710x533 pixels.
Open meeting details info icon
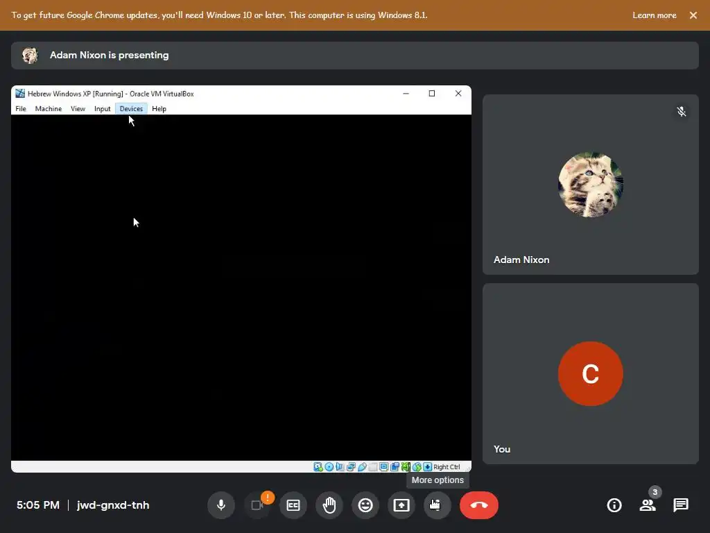pyautogui.click(x=614, y=505)
